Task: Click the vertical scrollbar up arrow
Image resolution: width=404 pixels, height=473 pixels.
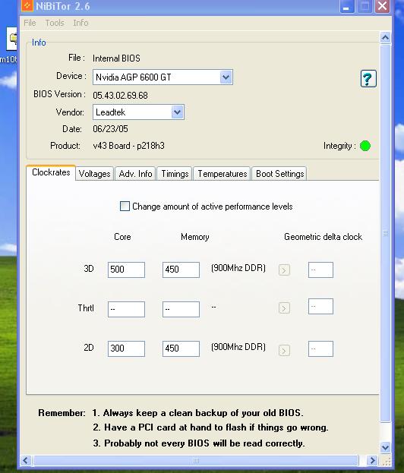Action: pyautogui.click(x=385, y=38)
